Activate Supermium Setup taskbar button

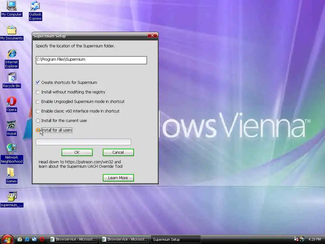coord(176,240)
